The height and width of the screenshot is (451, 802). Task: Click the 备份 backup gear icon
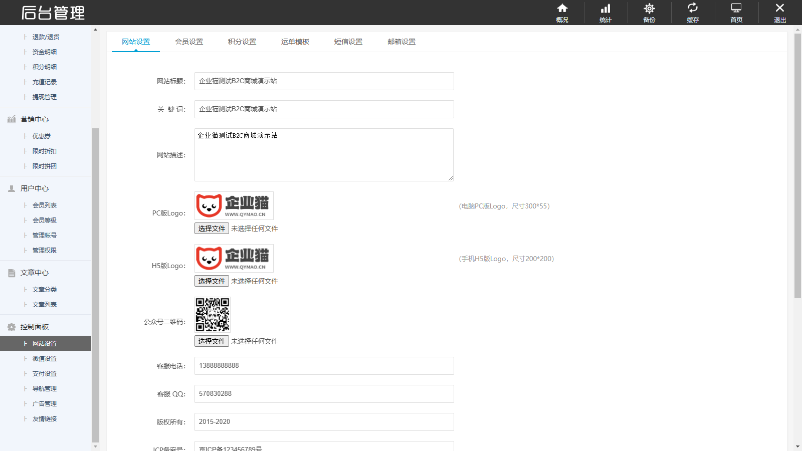649,9
